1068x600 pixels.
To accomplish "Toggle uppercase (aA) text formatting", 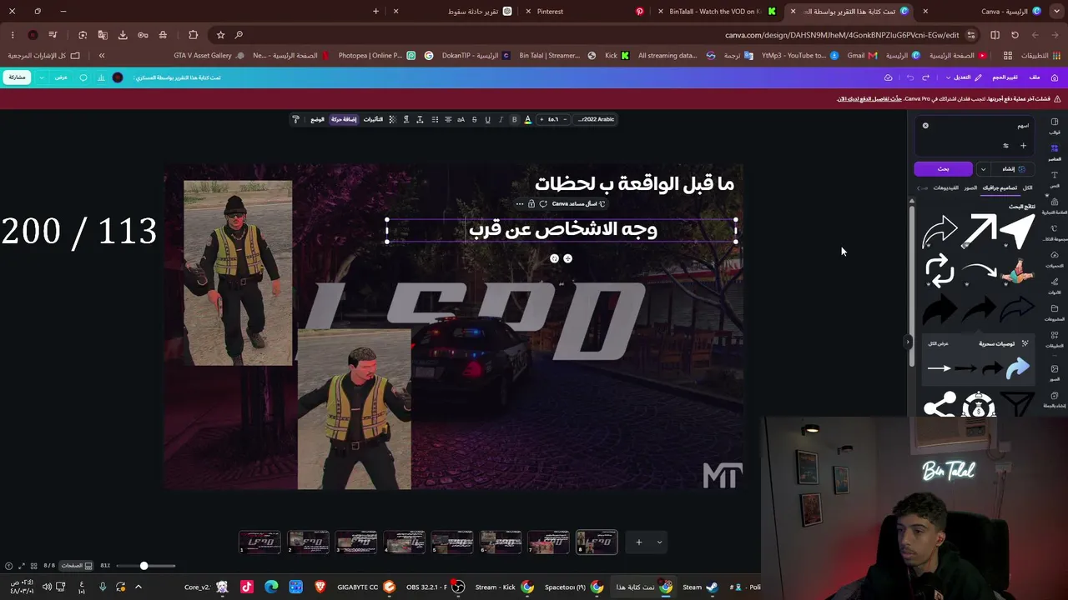I will (x=461, y=119).
